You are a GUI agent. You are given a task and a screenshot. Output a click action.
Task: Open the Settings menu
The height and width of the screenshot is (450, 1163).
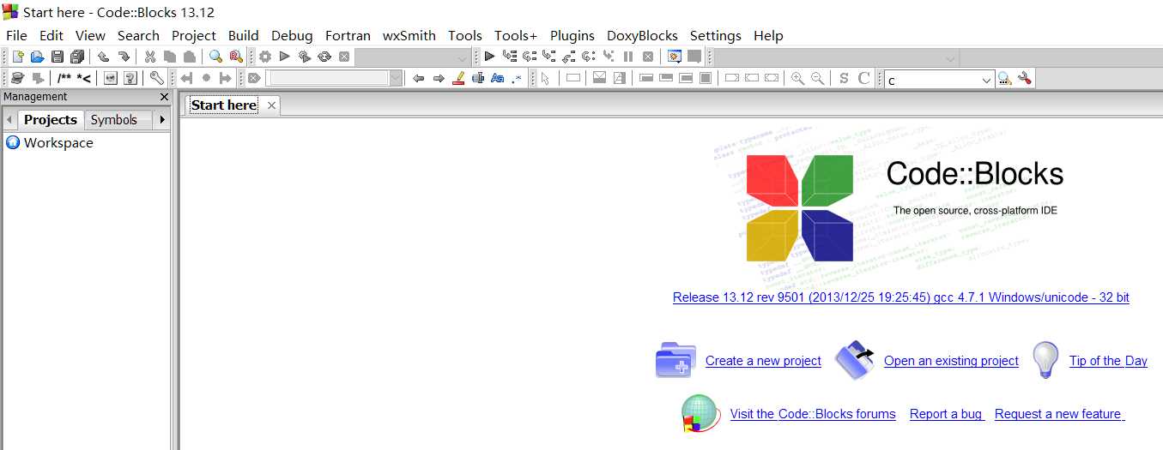716,35
